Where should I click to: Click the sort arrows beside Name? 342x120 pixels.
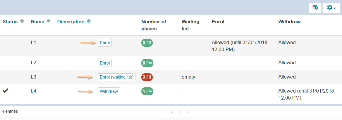[49, 22]
